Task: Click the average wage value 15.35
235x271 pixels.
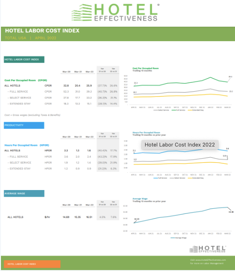Action: pos(77,217)
